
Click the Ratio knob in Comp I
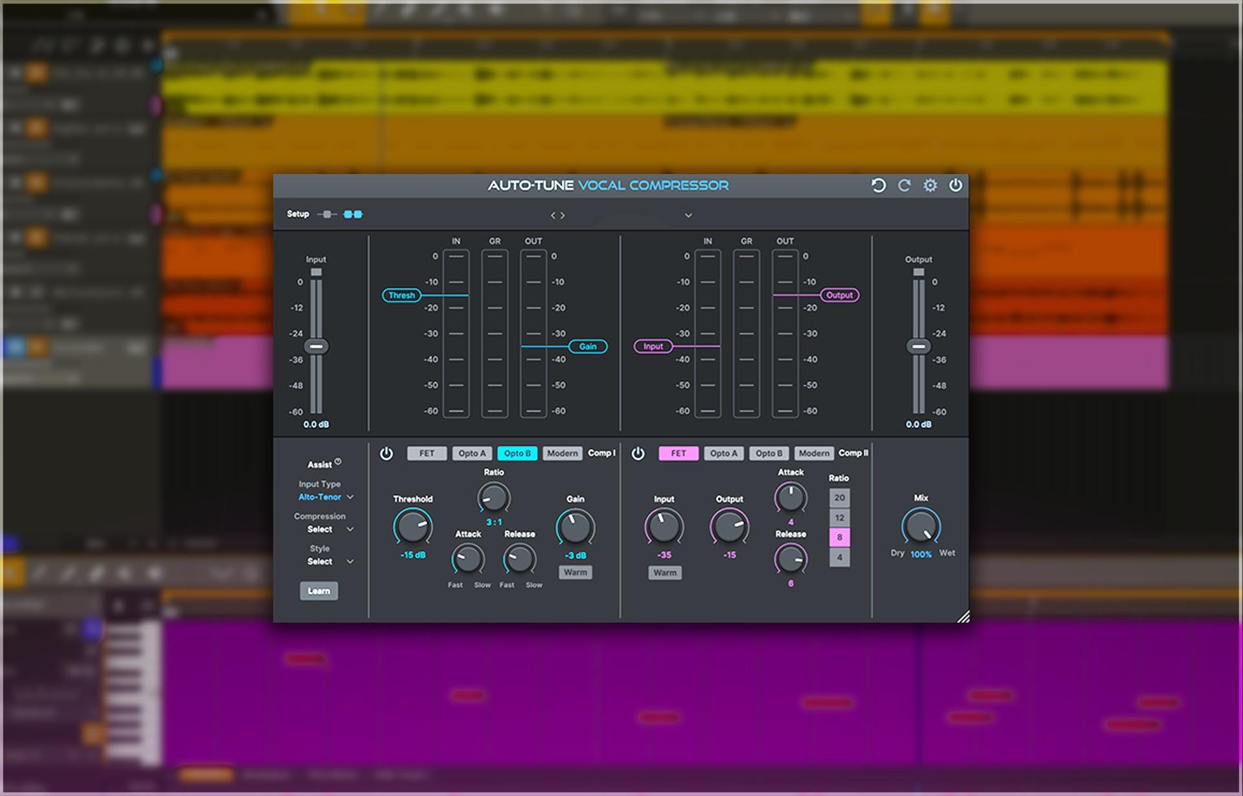click(494, 499)
